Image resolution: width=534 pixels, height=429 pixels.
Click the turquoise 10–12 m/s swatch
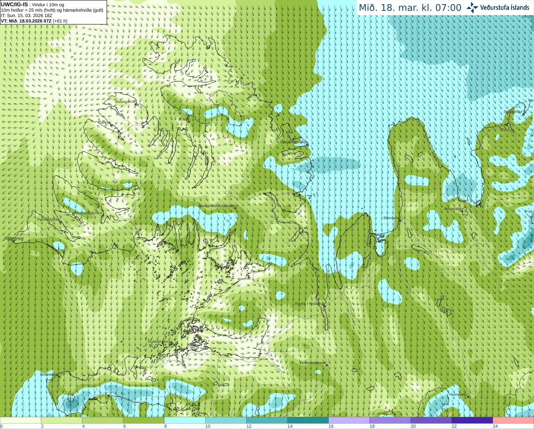pyautogui.click(x=226, y=420)
